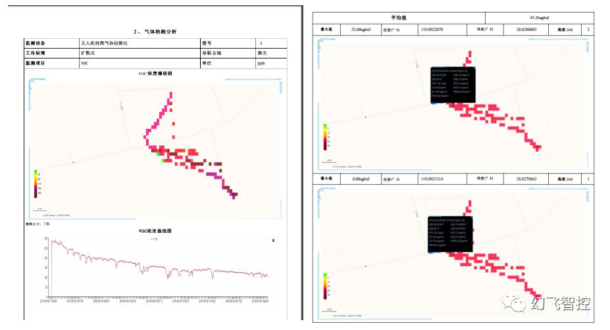
Task: Click the blue marker on the VOC grid map
Action: pos(74,162)
